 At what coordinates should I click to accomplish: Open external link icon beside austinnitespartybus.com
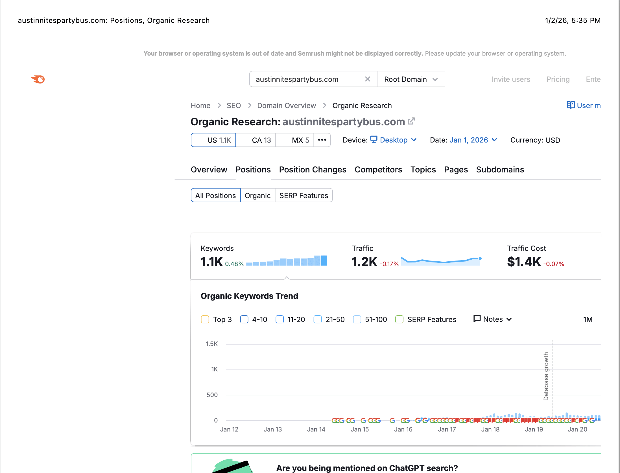click(x=411, y=121)
